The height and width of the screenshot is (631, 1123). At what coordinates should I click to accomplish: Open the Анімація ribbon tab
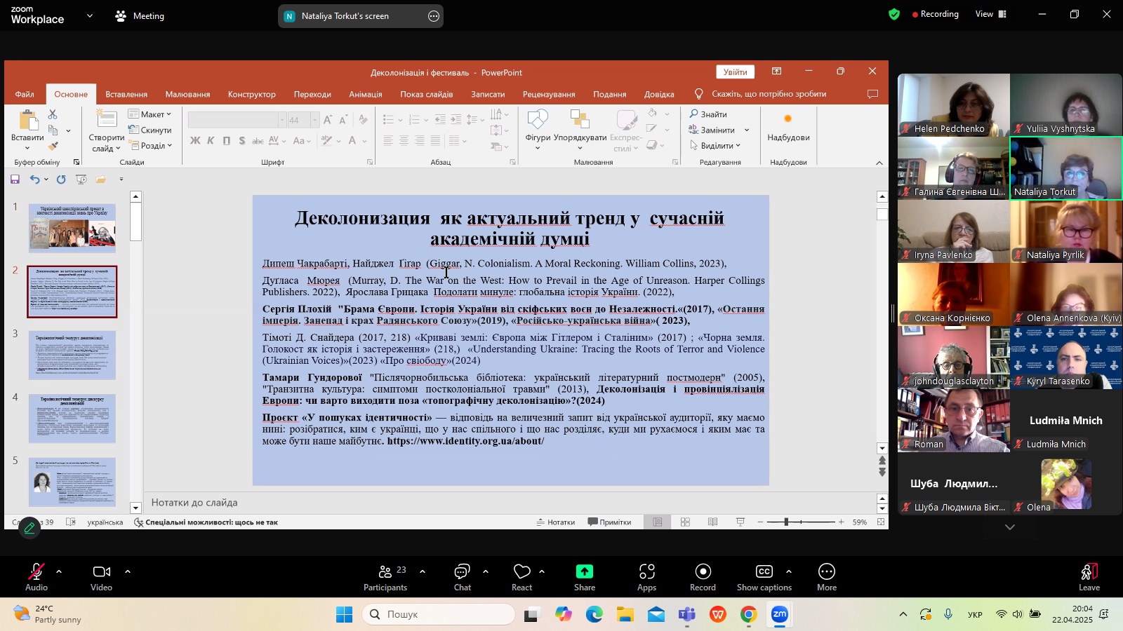tap(366, 95)
